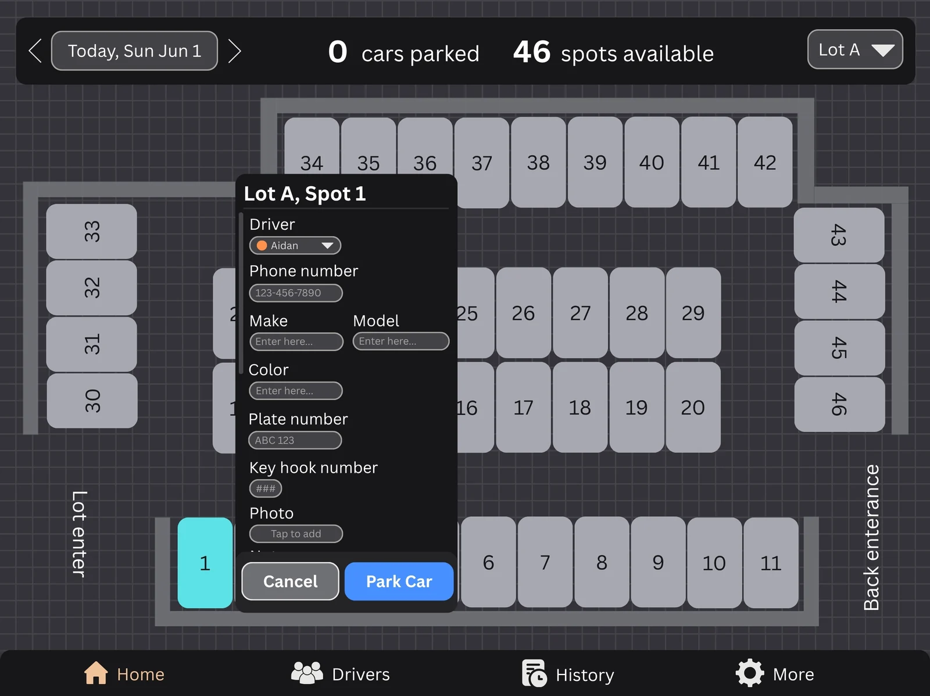
Task: Cancel the parking form
Action: click(x=290, y=581)
